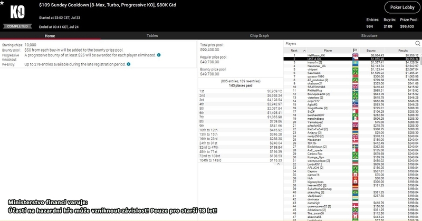Click the UK flag beside SEATON1998
This screenshot has height=221, width=422.
pyautogui.click(x=355, y=87)
